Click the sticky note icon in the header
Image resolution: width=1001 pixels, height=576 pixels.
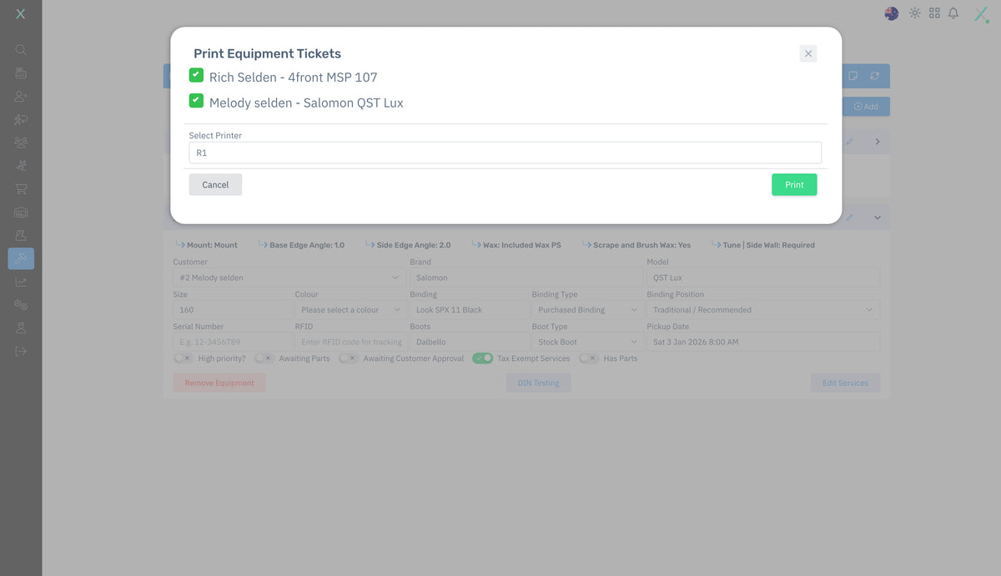853,76
